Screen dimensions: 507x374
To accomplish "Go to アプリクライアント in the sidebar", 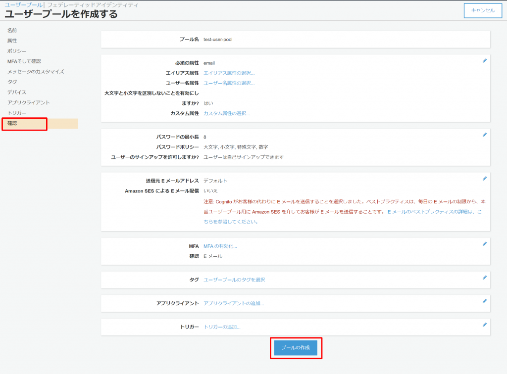I will pyautogui.click(x=28, y=102).
